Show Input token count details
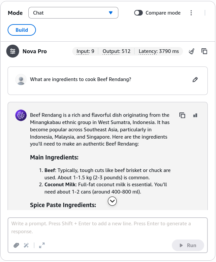Viewport: 216px width, 262px height. pyautogui.click(x=85, y=51)
